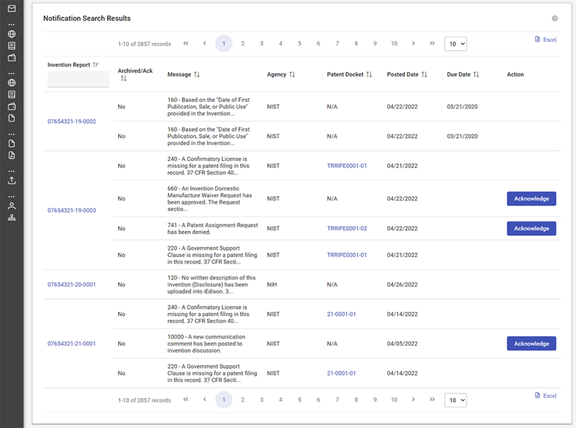Viewport: 576px width, 428px height.
Task: Open the page size dropdown showing 10
Action: (455, 43)
